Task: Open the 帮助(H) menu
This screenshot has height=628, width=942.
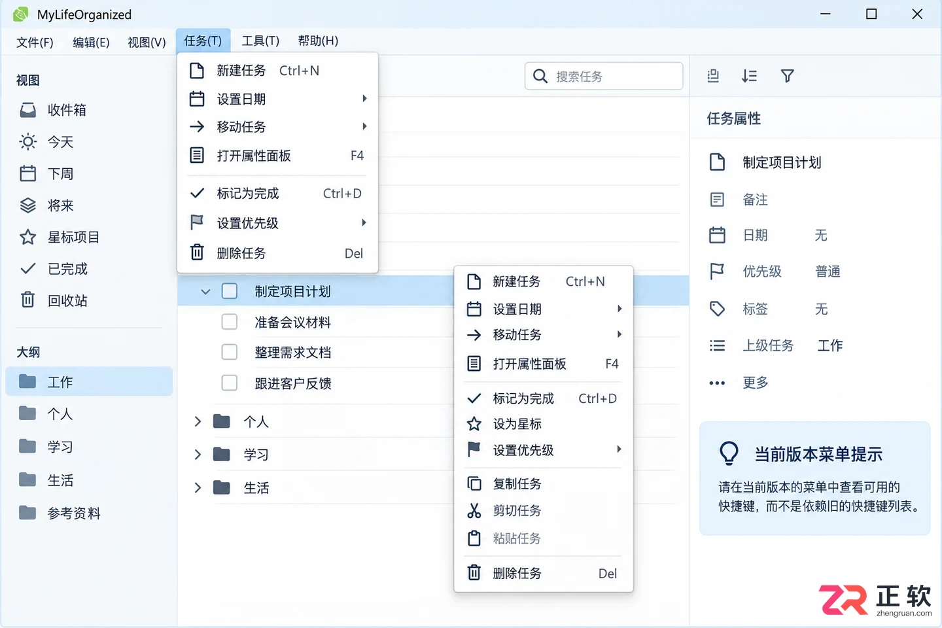Action: pyautogui.click(x=318, y=41)
